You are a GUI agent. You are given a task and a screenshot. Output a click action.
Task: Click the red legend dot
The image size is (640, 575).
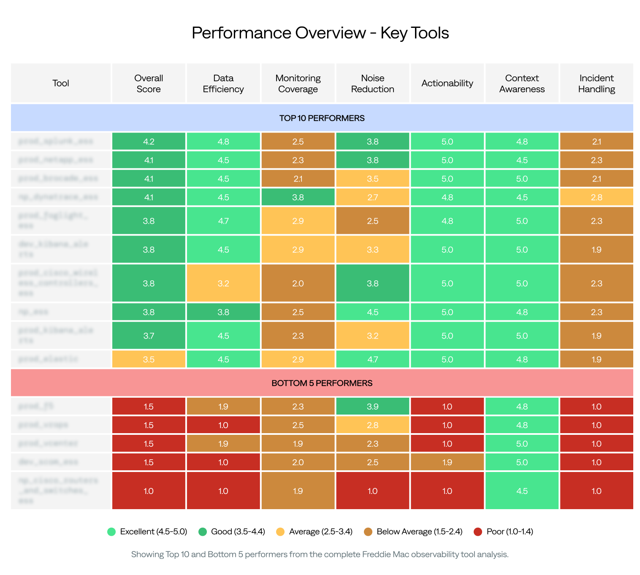478,532
